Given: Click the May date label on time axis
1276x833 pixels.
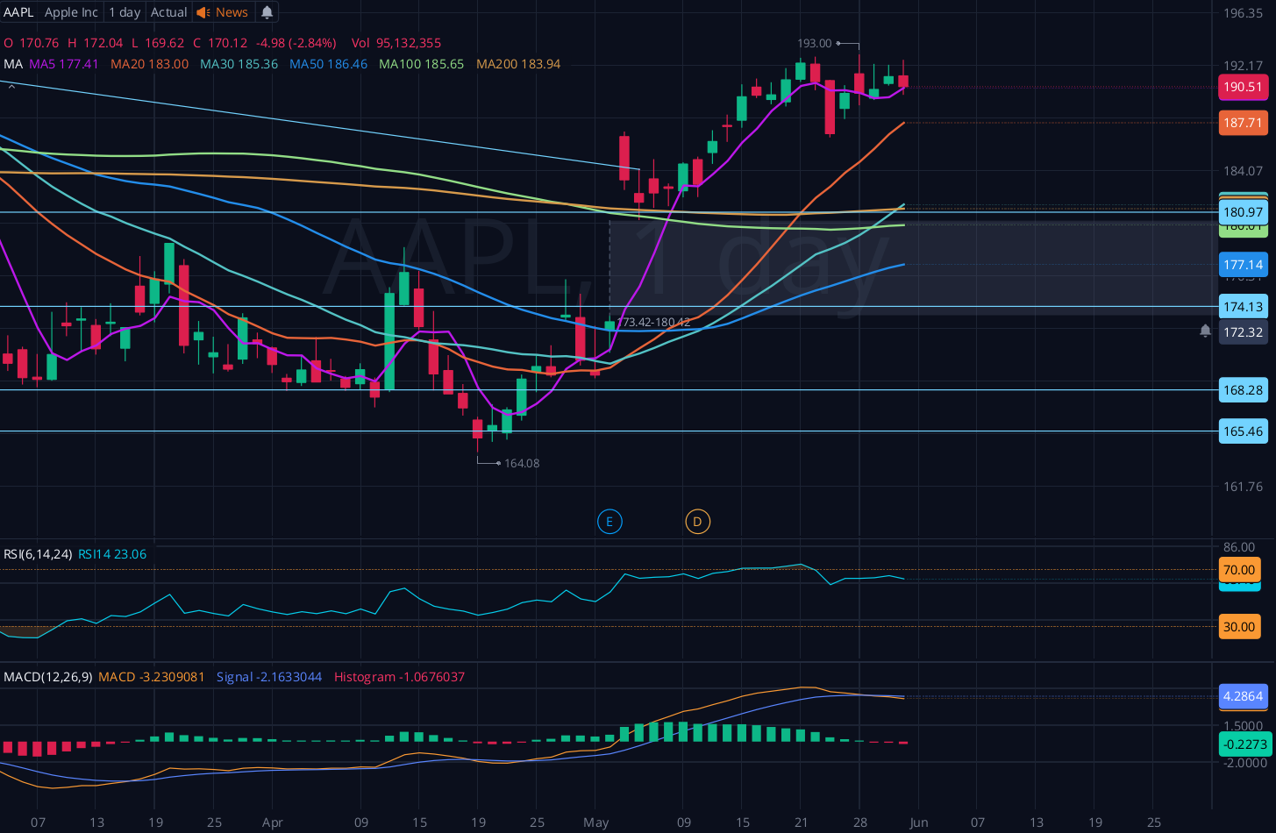Looking at the screenshot, I should point(596,822).
